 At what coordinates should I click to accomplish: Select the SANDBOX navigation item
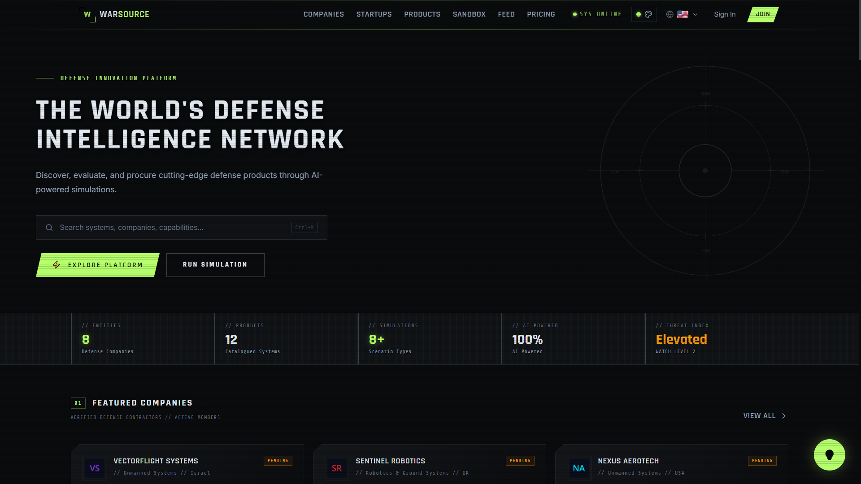pos(469,14)
